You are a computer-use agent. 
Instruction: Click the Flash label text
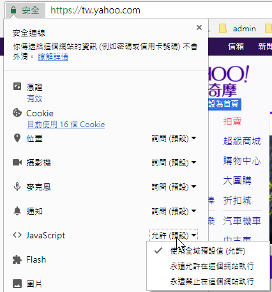point(36,259)
